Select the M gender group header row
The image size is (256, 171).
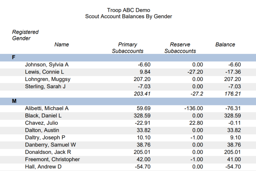tap(128, 101)
